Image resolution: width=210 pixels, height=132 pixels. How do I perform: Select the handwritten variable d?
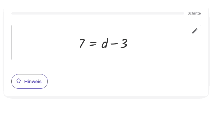[105, 43]
